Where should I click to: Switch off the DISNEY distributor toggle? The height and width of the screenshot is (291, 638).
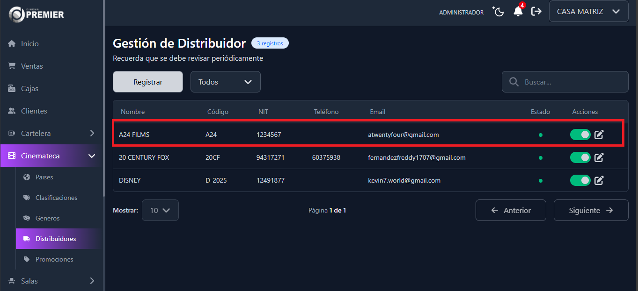click(x=580, y=180)
